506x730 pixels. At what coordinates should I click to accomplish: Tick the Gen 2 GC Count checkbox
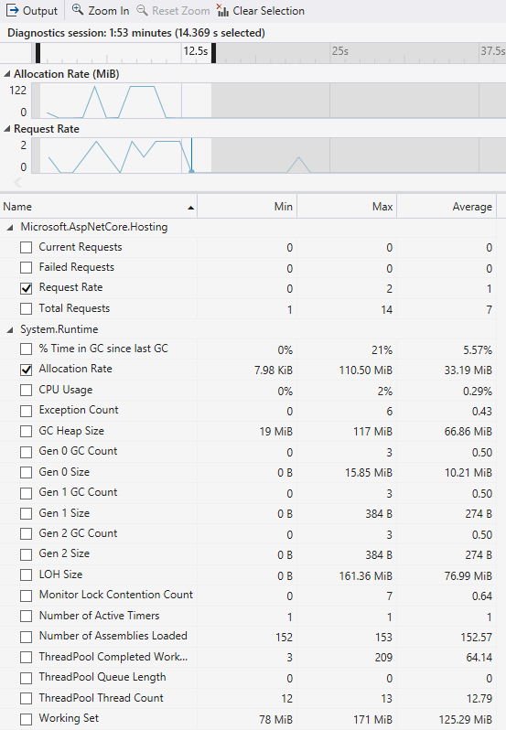[x=26, y=534]
